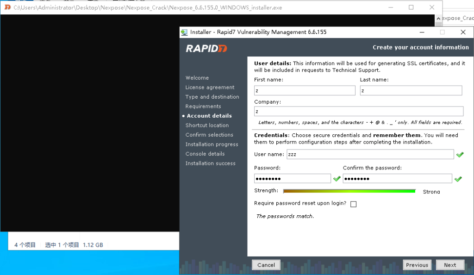Screen dimensions: 474x275
Task: Click the green checkmark beside Confirm password field
Action: click(x=458, y=179)
